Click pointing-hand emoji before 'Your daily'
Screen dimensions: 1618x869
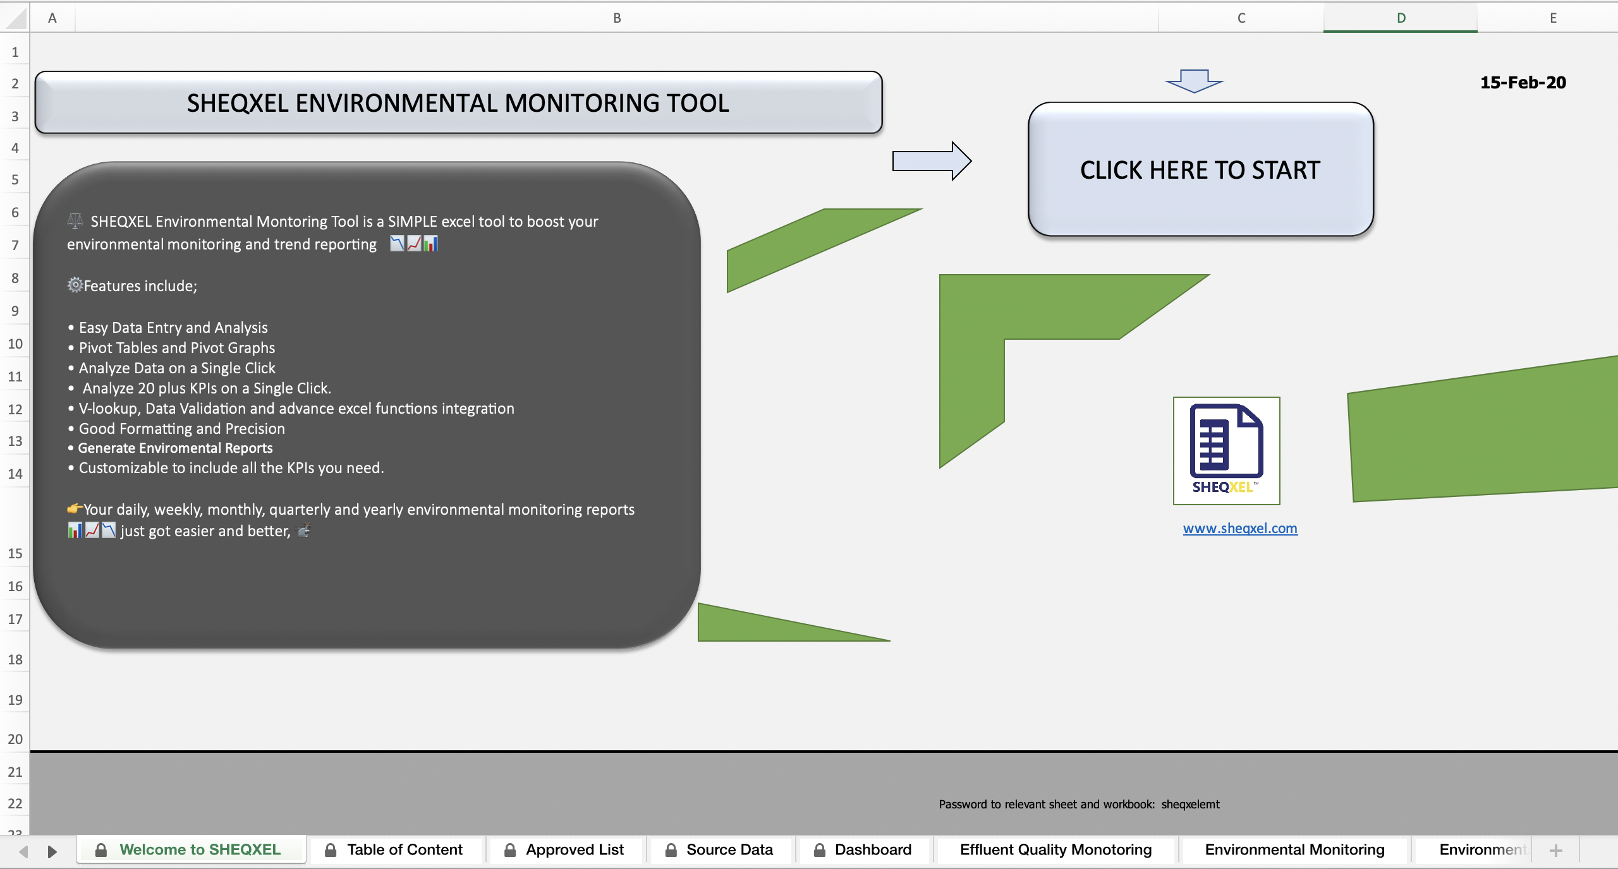(x=75, y=508)
